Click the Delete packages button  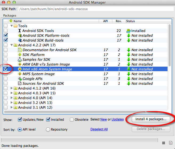pyautogui.click(x=151, y=129)
